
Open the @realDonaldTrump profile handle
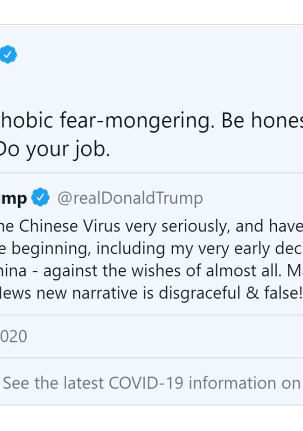(x=130, y=198)
